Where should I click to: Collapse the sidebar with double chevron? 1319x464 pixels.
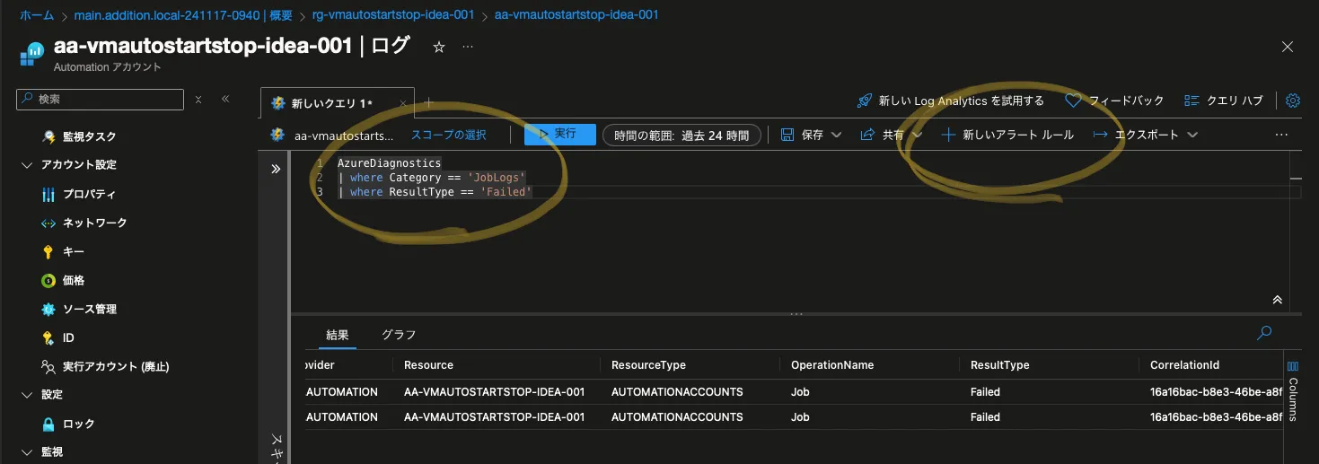pos(225,100)
